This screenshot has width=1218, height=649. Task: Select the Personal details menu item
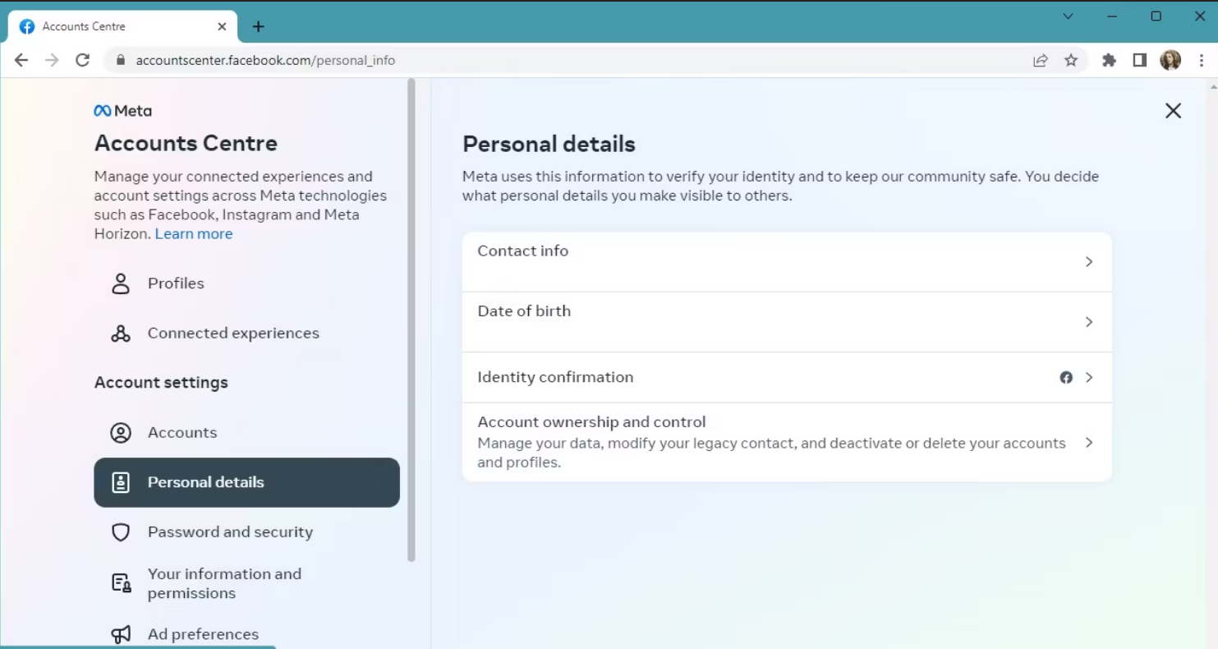click(246, 482)
